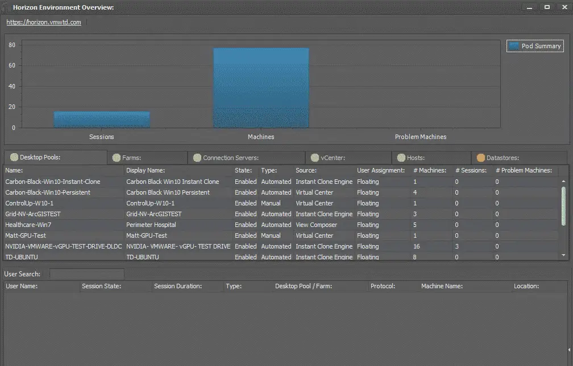Select the Healthcare-Win7 pool row
Image resolution: width=573 pixels, height=366 pixels.
(x=281, y=225)
